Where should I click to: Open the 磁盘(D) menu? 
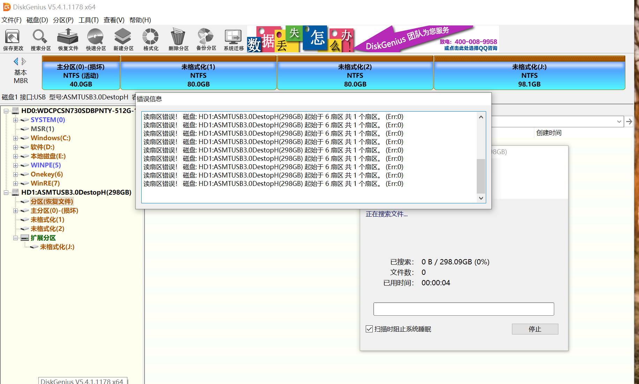(x=37, y=20)
